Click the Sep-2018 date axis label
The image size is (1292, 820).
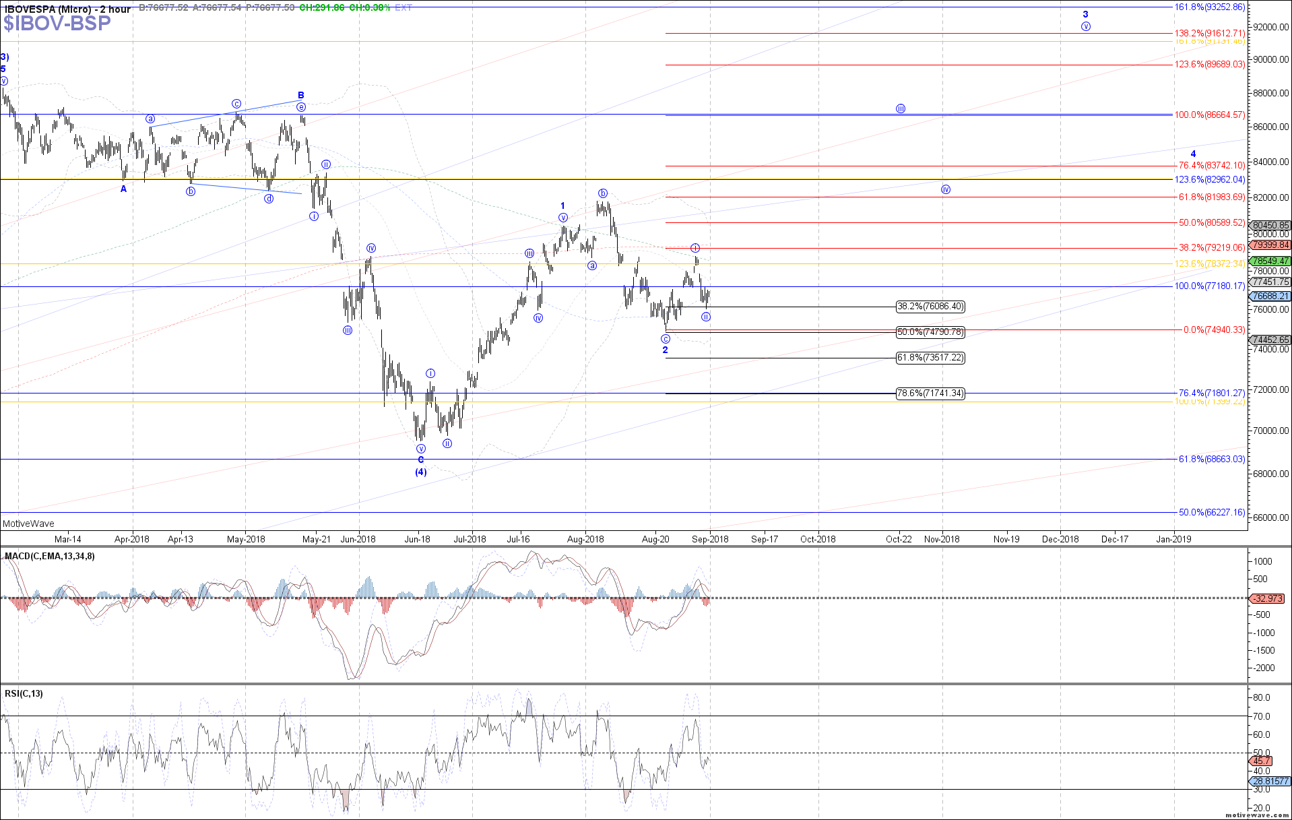pos(710,539)
